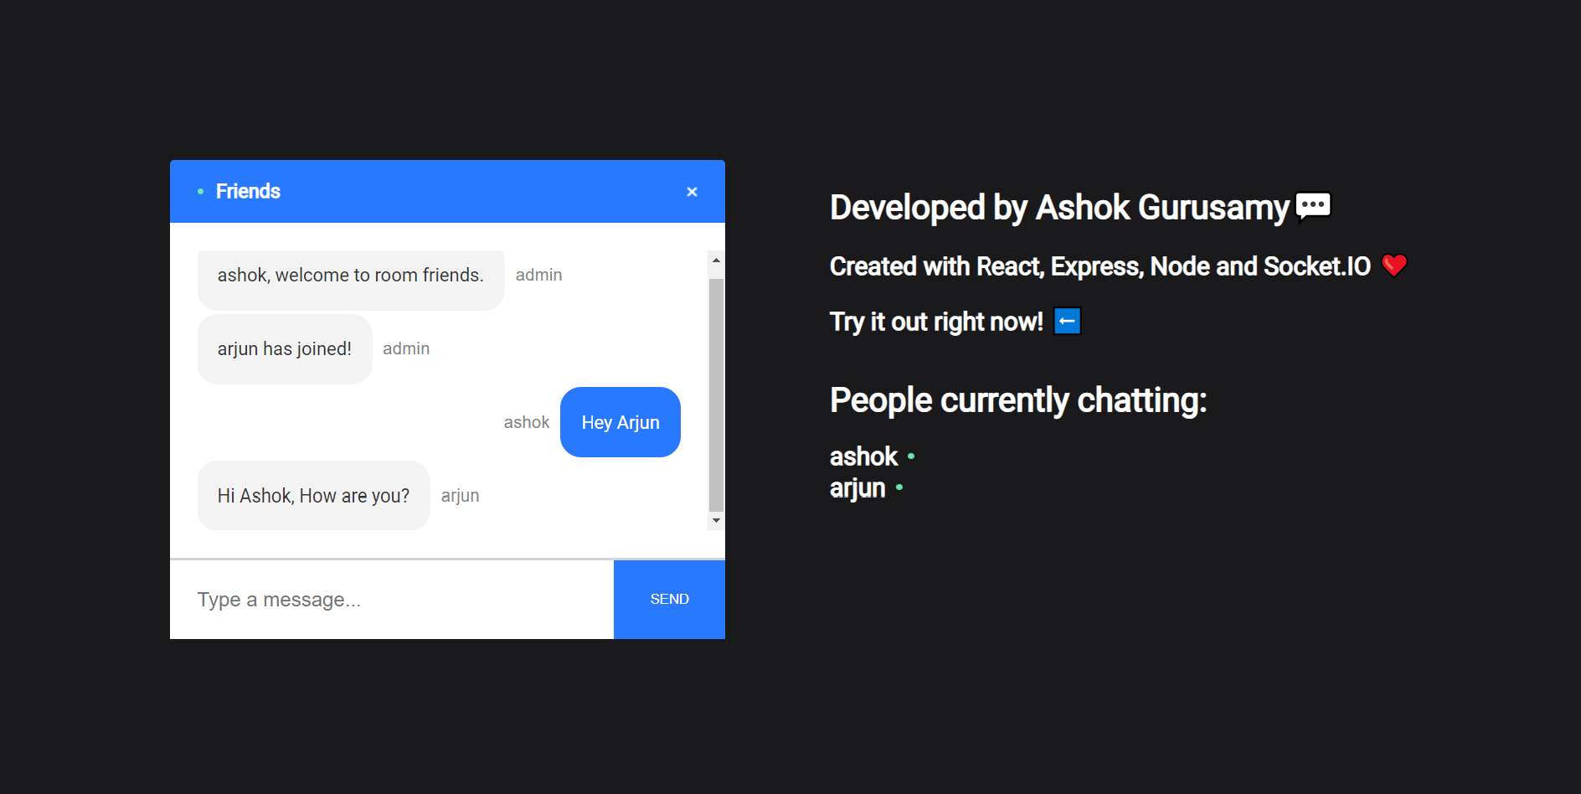Click the admin label beside 'arjun has joined!'

(x=406, y=348)
